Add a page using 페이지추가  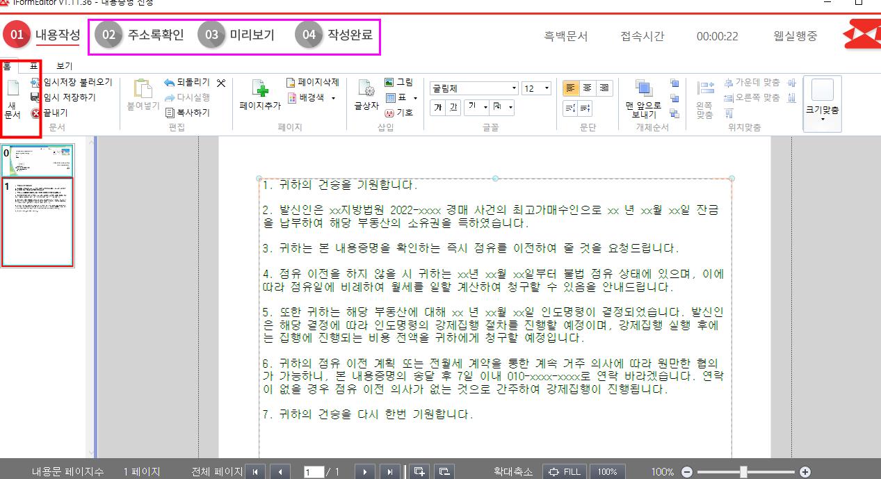[261, 95]
